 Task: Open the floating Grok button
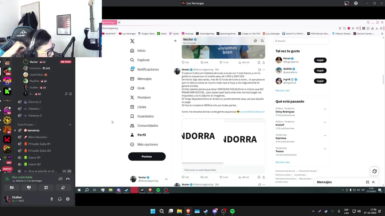[374, 171]
